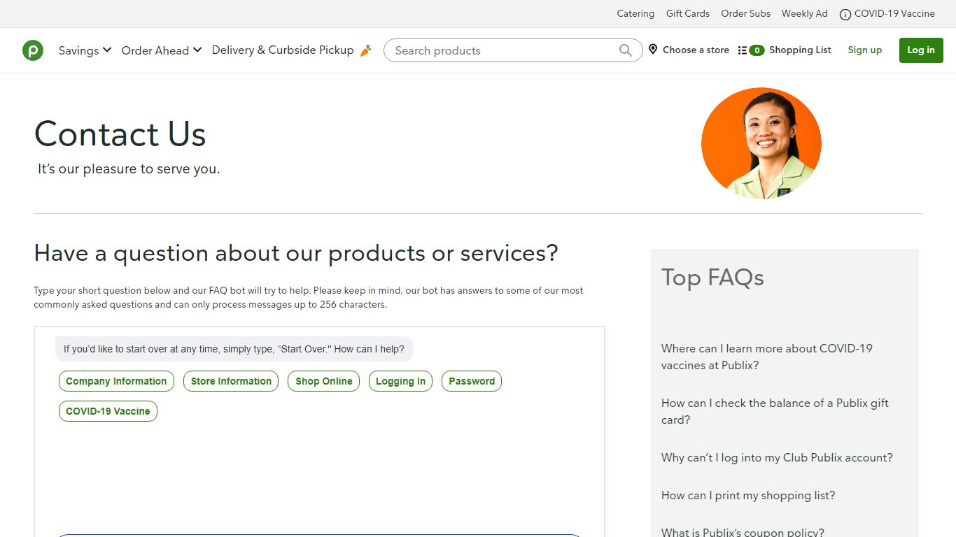
Task: Select Logging In chat option
Action: pyautogui.click(x=400, y=381)
